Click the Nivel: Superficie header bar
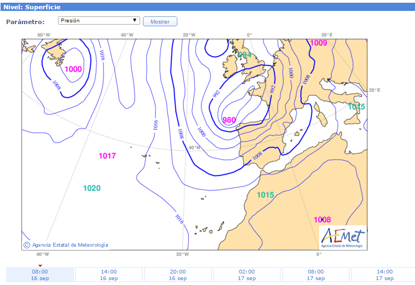 (x=207, y=7)
